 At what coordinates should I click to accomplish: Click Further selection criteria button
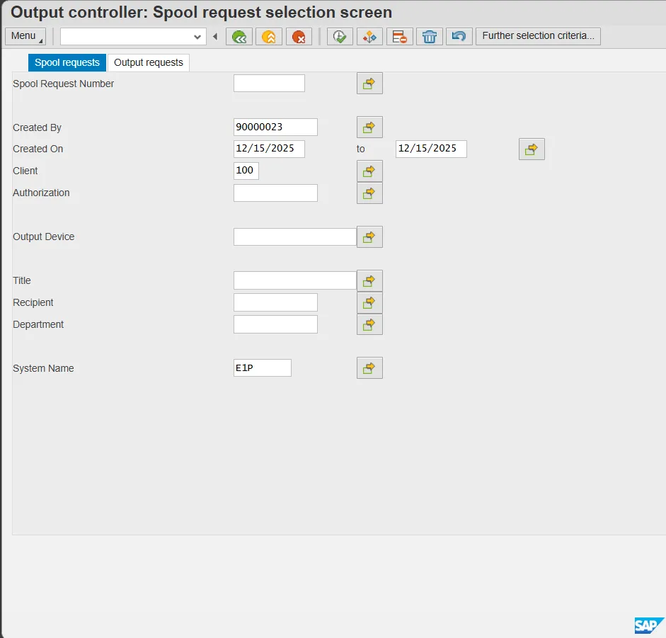[x=538, y=36]
